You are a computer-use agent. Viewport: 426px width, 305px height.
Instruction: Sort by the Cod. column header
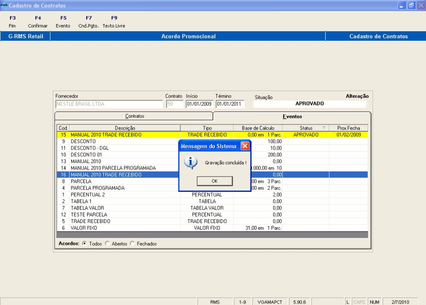click(63, 128)
